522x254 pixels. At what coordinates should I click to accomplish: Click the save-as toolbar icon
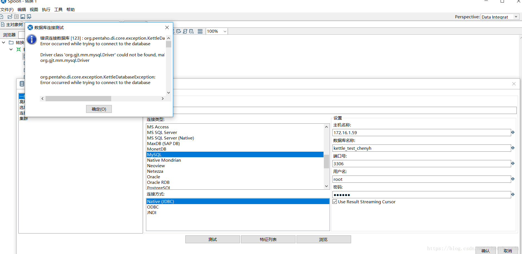point(29,17)
